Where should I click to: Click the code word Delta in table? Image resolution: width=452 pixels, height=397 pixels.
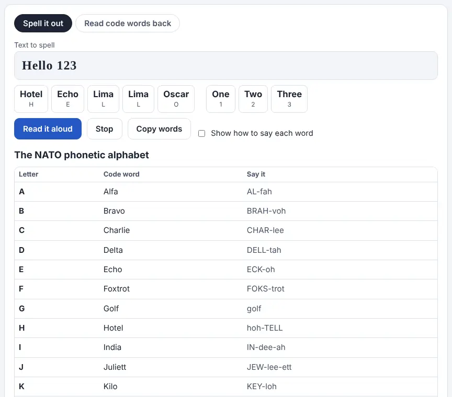click(x=113, y=250)
